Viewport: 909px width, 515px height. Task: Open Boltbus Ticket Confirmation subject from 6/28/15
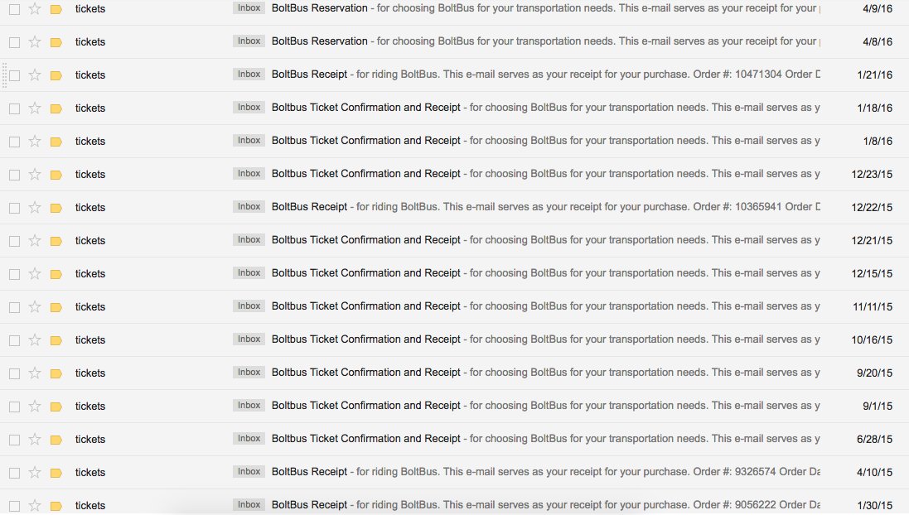point(365,439)
